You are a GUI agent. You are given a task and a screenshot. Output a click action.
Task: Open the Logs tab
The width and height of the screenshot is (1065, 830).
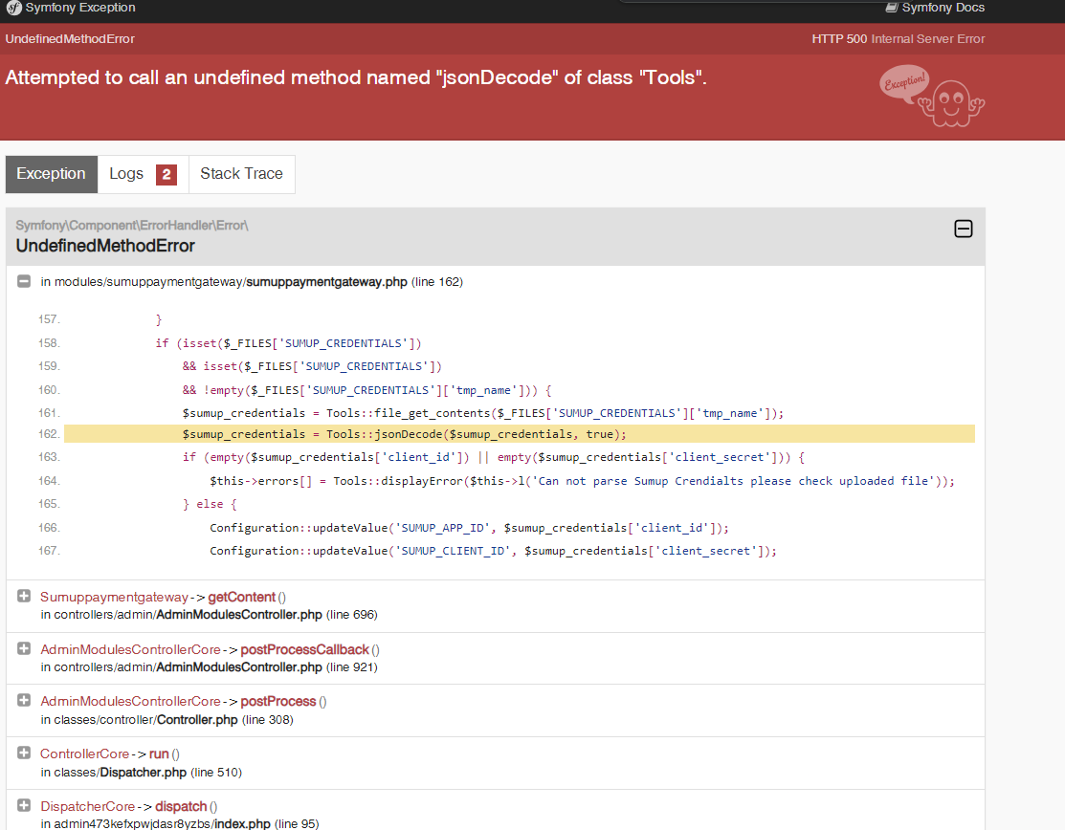(x=126, y=174)
